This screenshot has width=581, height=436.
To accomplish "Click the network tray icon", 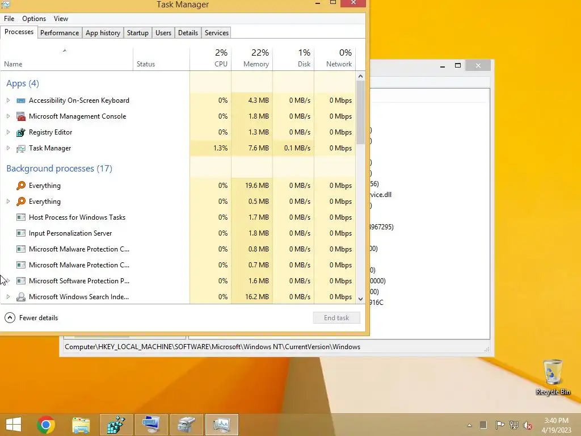I will tap(514, 425).
